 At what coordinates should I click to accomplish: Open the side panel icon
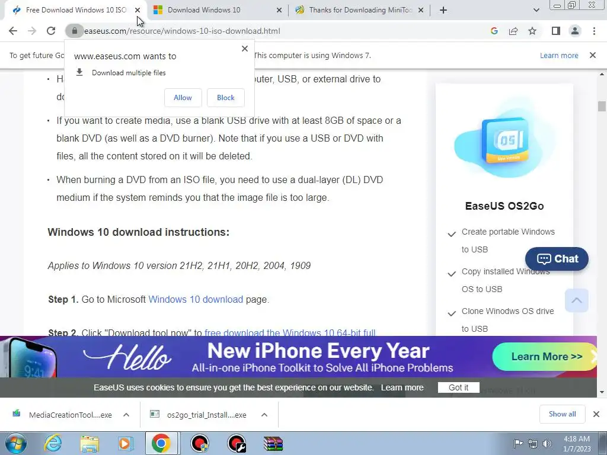coord(556,31)
